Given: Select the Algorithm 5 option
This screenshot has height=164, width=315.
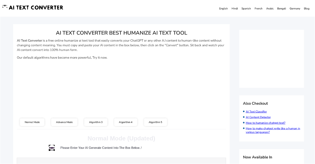Looking at the screenshot, I should click(155, 122).
